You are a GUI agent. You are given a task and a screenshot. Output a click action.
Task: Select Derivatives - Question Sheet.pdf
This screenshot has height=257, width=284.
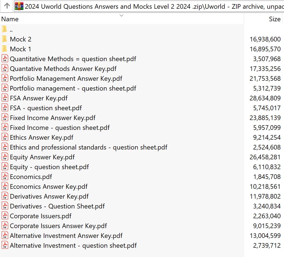tap(57, 206)
